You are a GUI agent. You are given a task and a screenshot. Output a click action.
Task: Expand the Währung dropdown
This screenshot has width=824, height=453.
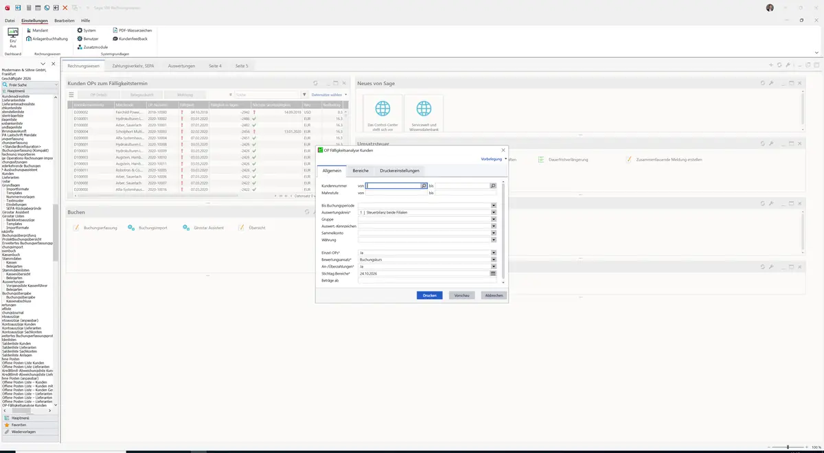[494, 240]
